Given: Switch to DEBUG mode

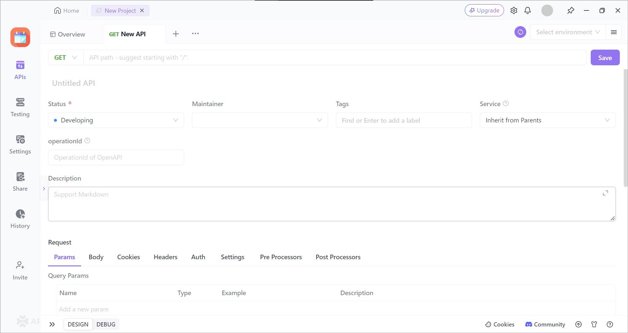Looking at the screenshot, I should click(x=106, y=324).
